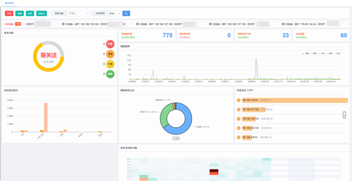
Task: Toggle 其它 series in trend legend
Action: pyautogui.click(x=337, y=54)
